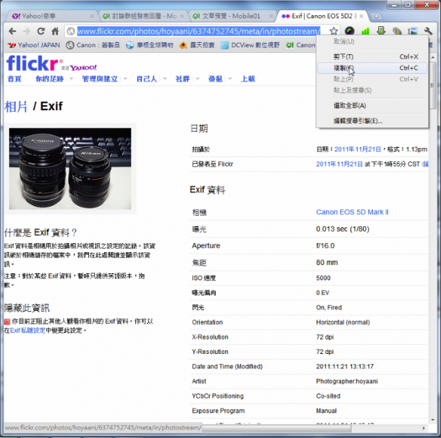Close the 文章預覽 Mobile01 tab

pos(271,17)
